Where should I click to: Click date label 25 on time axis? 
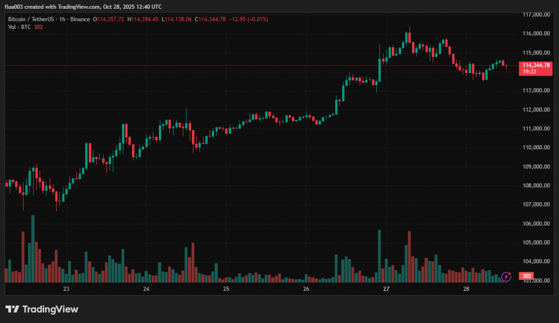point(226,289)
